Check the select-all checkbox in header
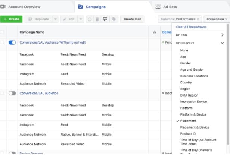The height and width of the screenshot is (155, 230). pos(2,32)
